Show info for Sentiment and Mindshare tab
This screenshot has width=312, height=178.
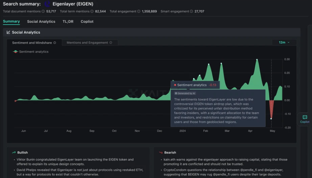coord(55,43)
